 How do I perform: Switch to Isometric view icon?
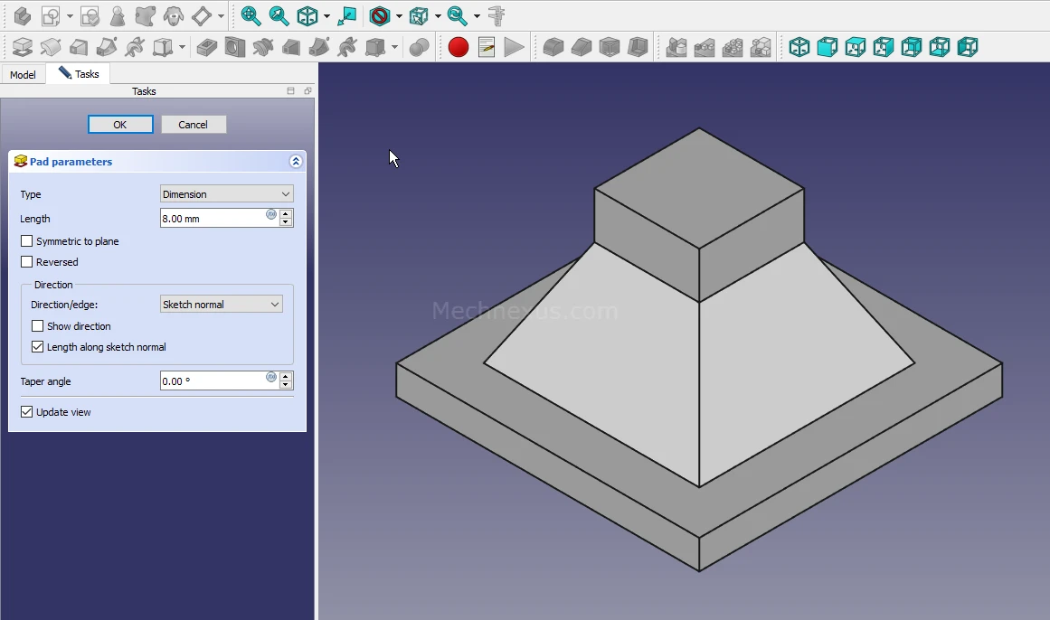tap(799, 47)
